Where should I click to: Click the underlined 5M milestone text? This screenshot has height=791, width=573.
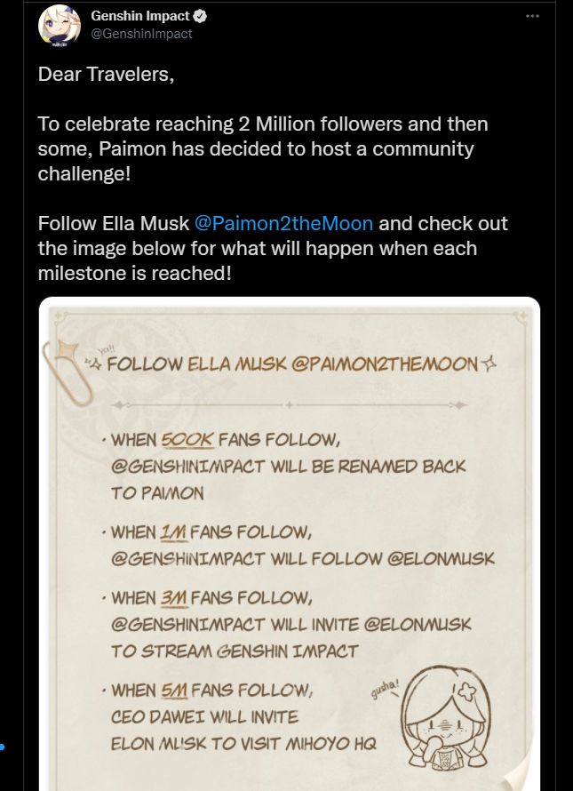click(x=174, y=690)
